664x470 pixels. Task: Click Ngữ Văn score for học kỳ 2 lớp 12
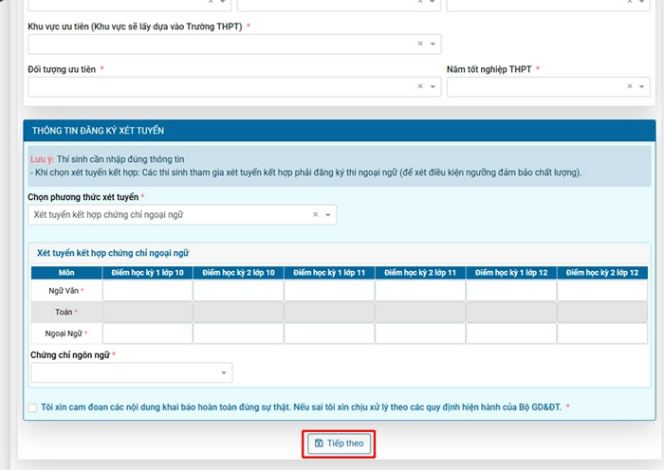pyautogui.click(x=602, y=291)
